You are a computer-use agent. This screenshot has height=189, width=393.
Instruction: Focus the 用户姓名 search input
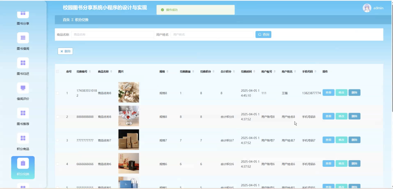pos(212,35)
